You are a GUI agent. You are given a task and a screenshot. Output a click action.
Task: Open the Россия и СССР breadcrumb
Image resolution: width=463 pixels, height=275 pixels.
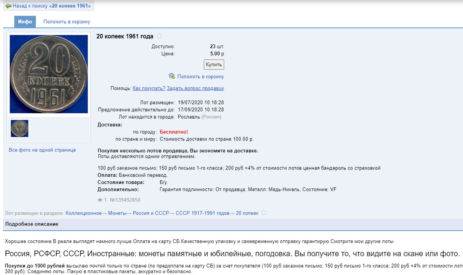coord(151,213)
